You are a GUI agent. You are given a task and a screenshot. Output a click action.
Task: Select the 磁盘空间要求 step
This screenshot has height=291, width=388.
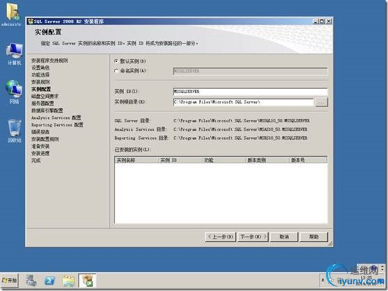45,96
